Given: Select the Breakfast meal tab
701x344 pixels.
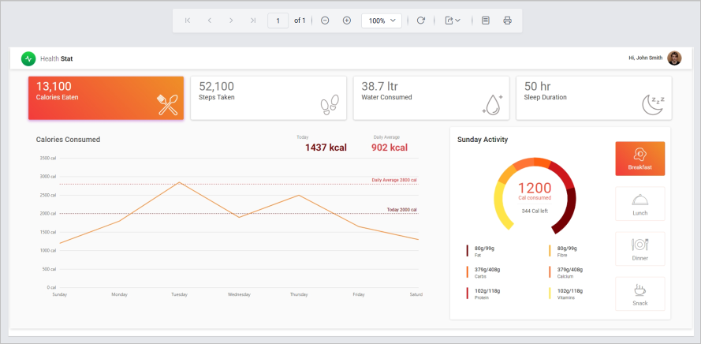Looking at the screenshot, I should point(639,159).
